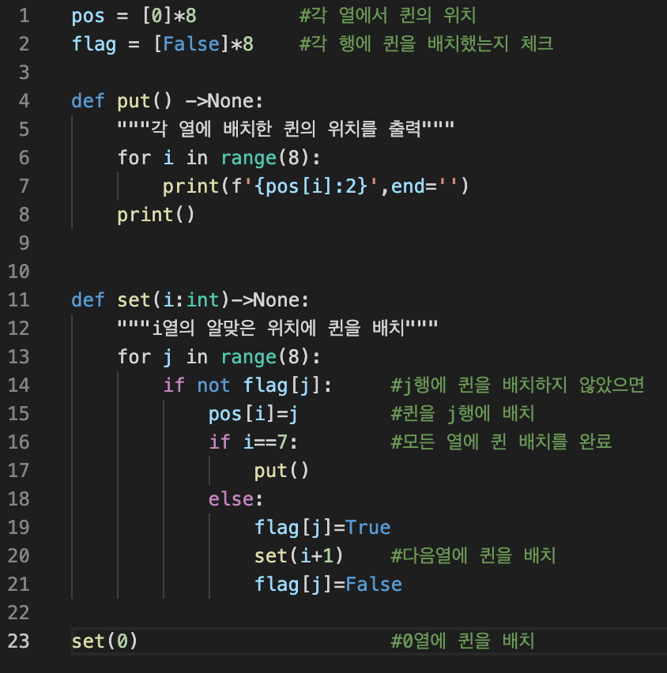Click the 'else:' keyword on line 18
This screenshot has height=673, width=667.
[x=236, y=499]
